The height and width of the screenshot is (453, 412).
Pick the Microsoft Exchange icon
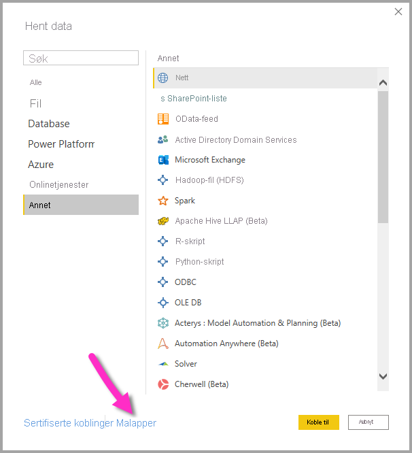163,160
